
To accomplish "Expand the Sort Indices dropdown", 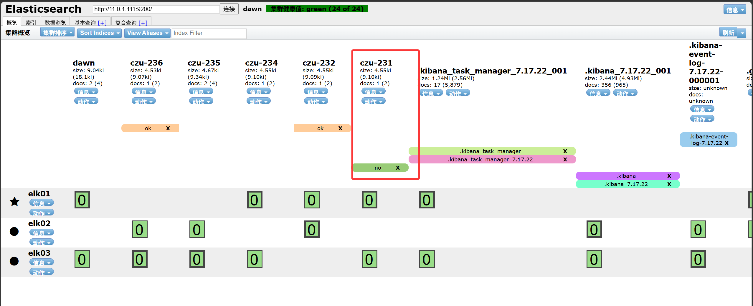I will pos(99,33).
